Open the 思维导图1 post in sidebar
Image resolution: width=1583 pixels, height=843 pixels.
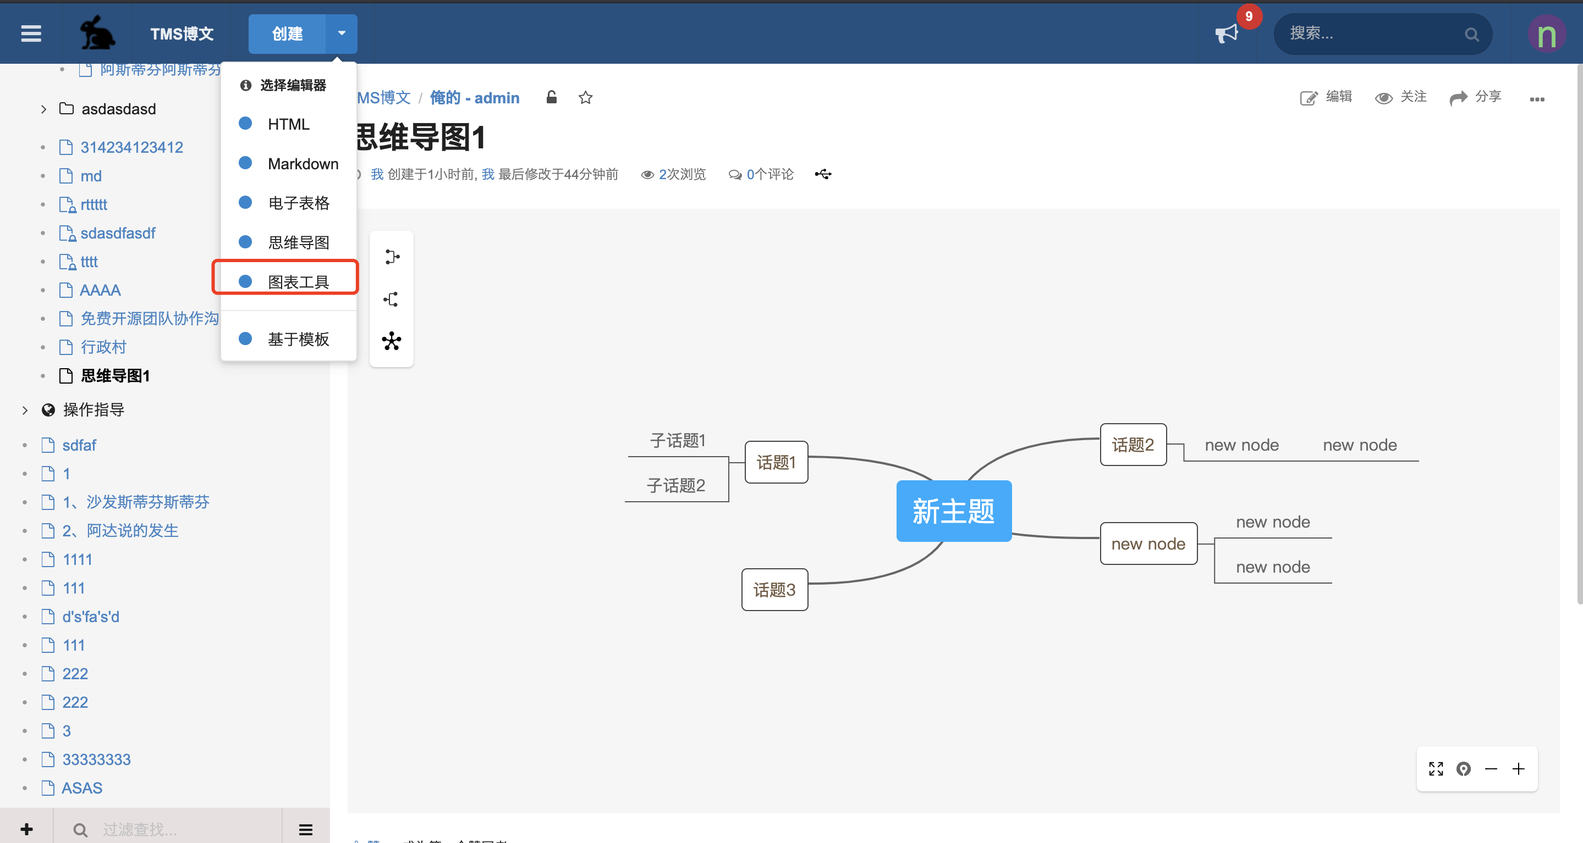[x=115, y=376]
